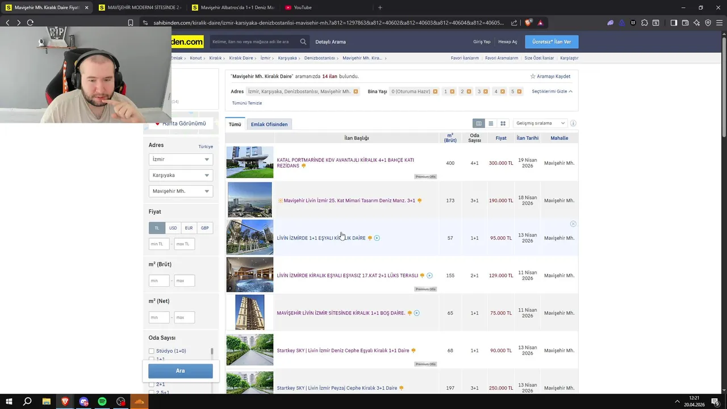The image size is (727, 409).
Task: Toggle the browser sidebar panel icon
Action: (674, 23)
